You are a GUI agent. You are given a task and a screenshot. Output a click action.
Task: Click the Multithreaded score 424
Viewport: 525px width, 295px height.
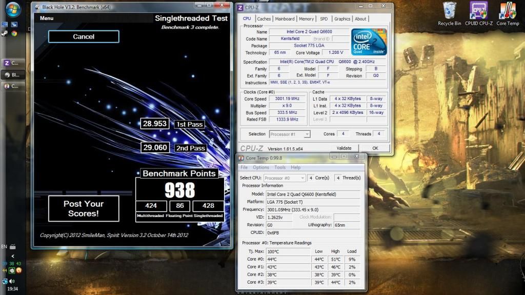(x=151, y=206)
